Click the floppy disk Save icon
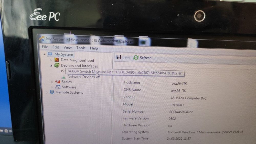 tap(119, 57)
